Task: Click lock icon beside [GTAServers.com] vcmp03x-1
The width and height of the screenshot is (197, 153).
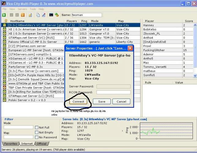Action: 5,54
